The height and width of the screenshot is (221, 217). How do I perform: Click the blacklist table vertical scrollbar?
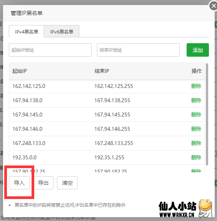(x=207, y=114)
